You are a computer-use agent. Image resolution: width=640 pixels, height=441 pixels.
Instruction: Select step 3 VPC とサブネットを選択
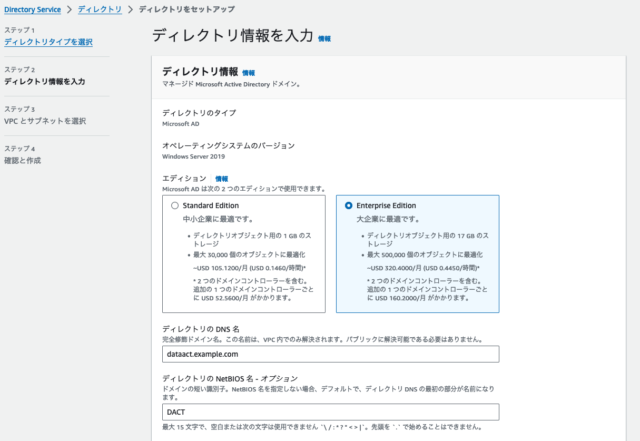(x=45, y=121)
